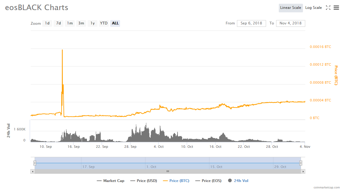
Task: Click the navigator right scroll arrow
Action: click(x=303, y=172)
